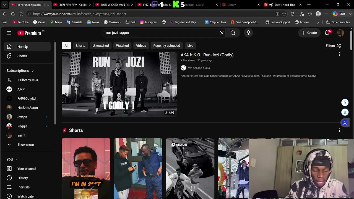Click the scissors floating extension icon
354x199 pixels.
point(345,112)
